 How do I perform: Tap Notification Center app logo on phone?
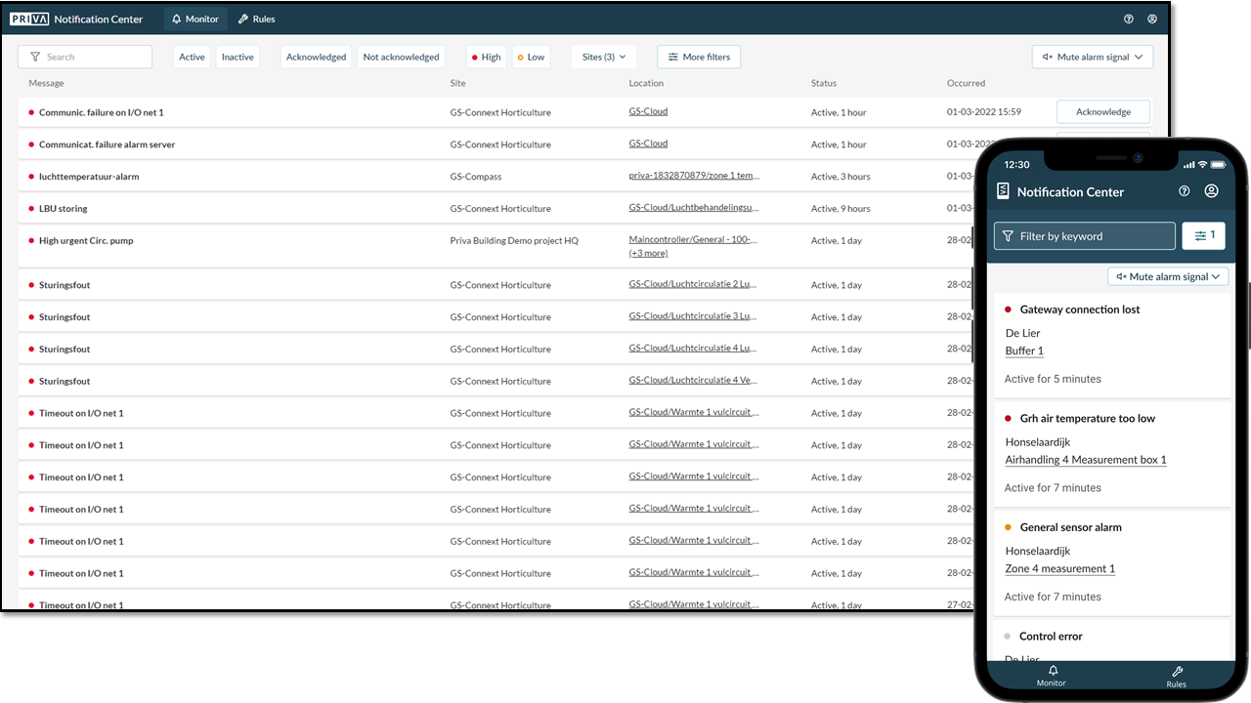[x=1003, y=191]
